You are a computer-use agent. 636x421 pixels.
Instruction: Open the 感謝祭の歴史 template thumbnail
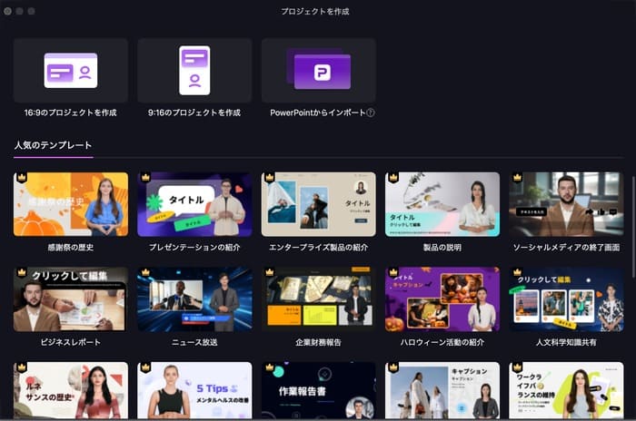71,204
